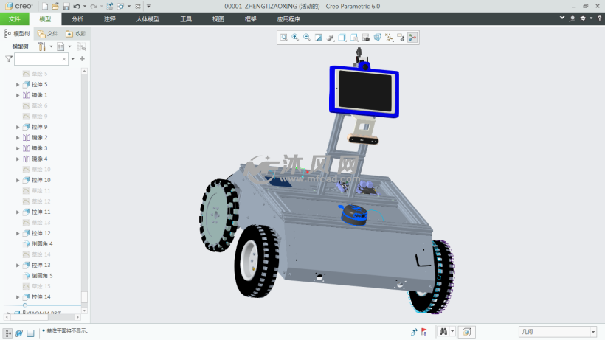The width and height of the screenshot is (605, 340).
Task: Switch to the 视图 ribbon tab
Action: tap(218, 18)
